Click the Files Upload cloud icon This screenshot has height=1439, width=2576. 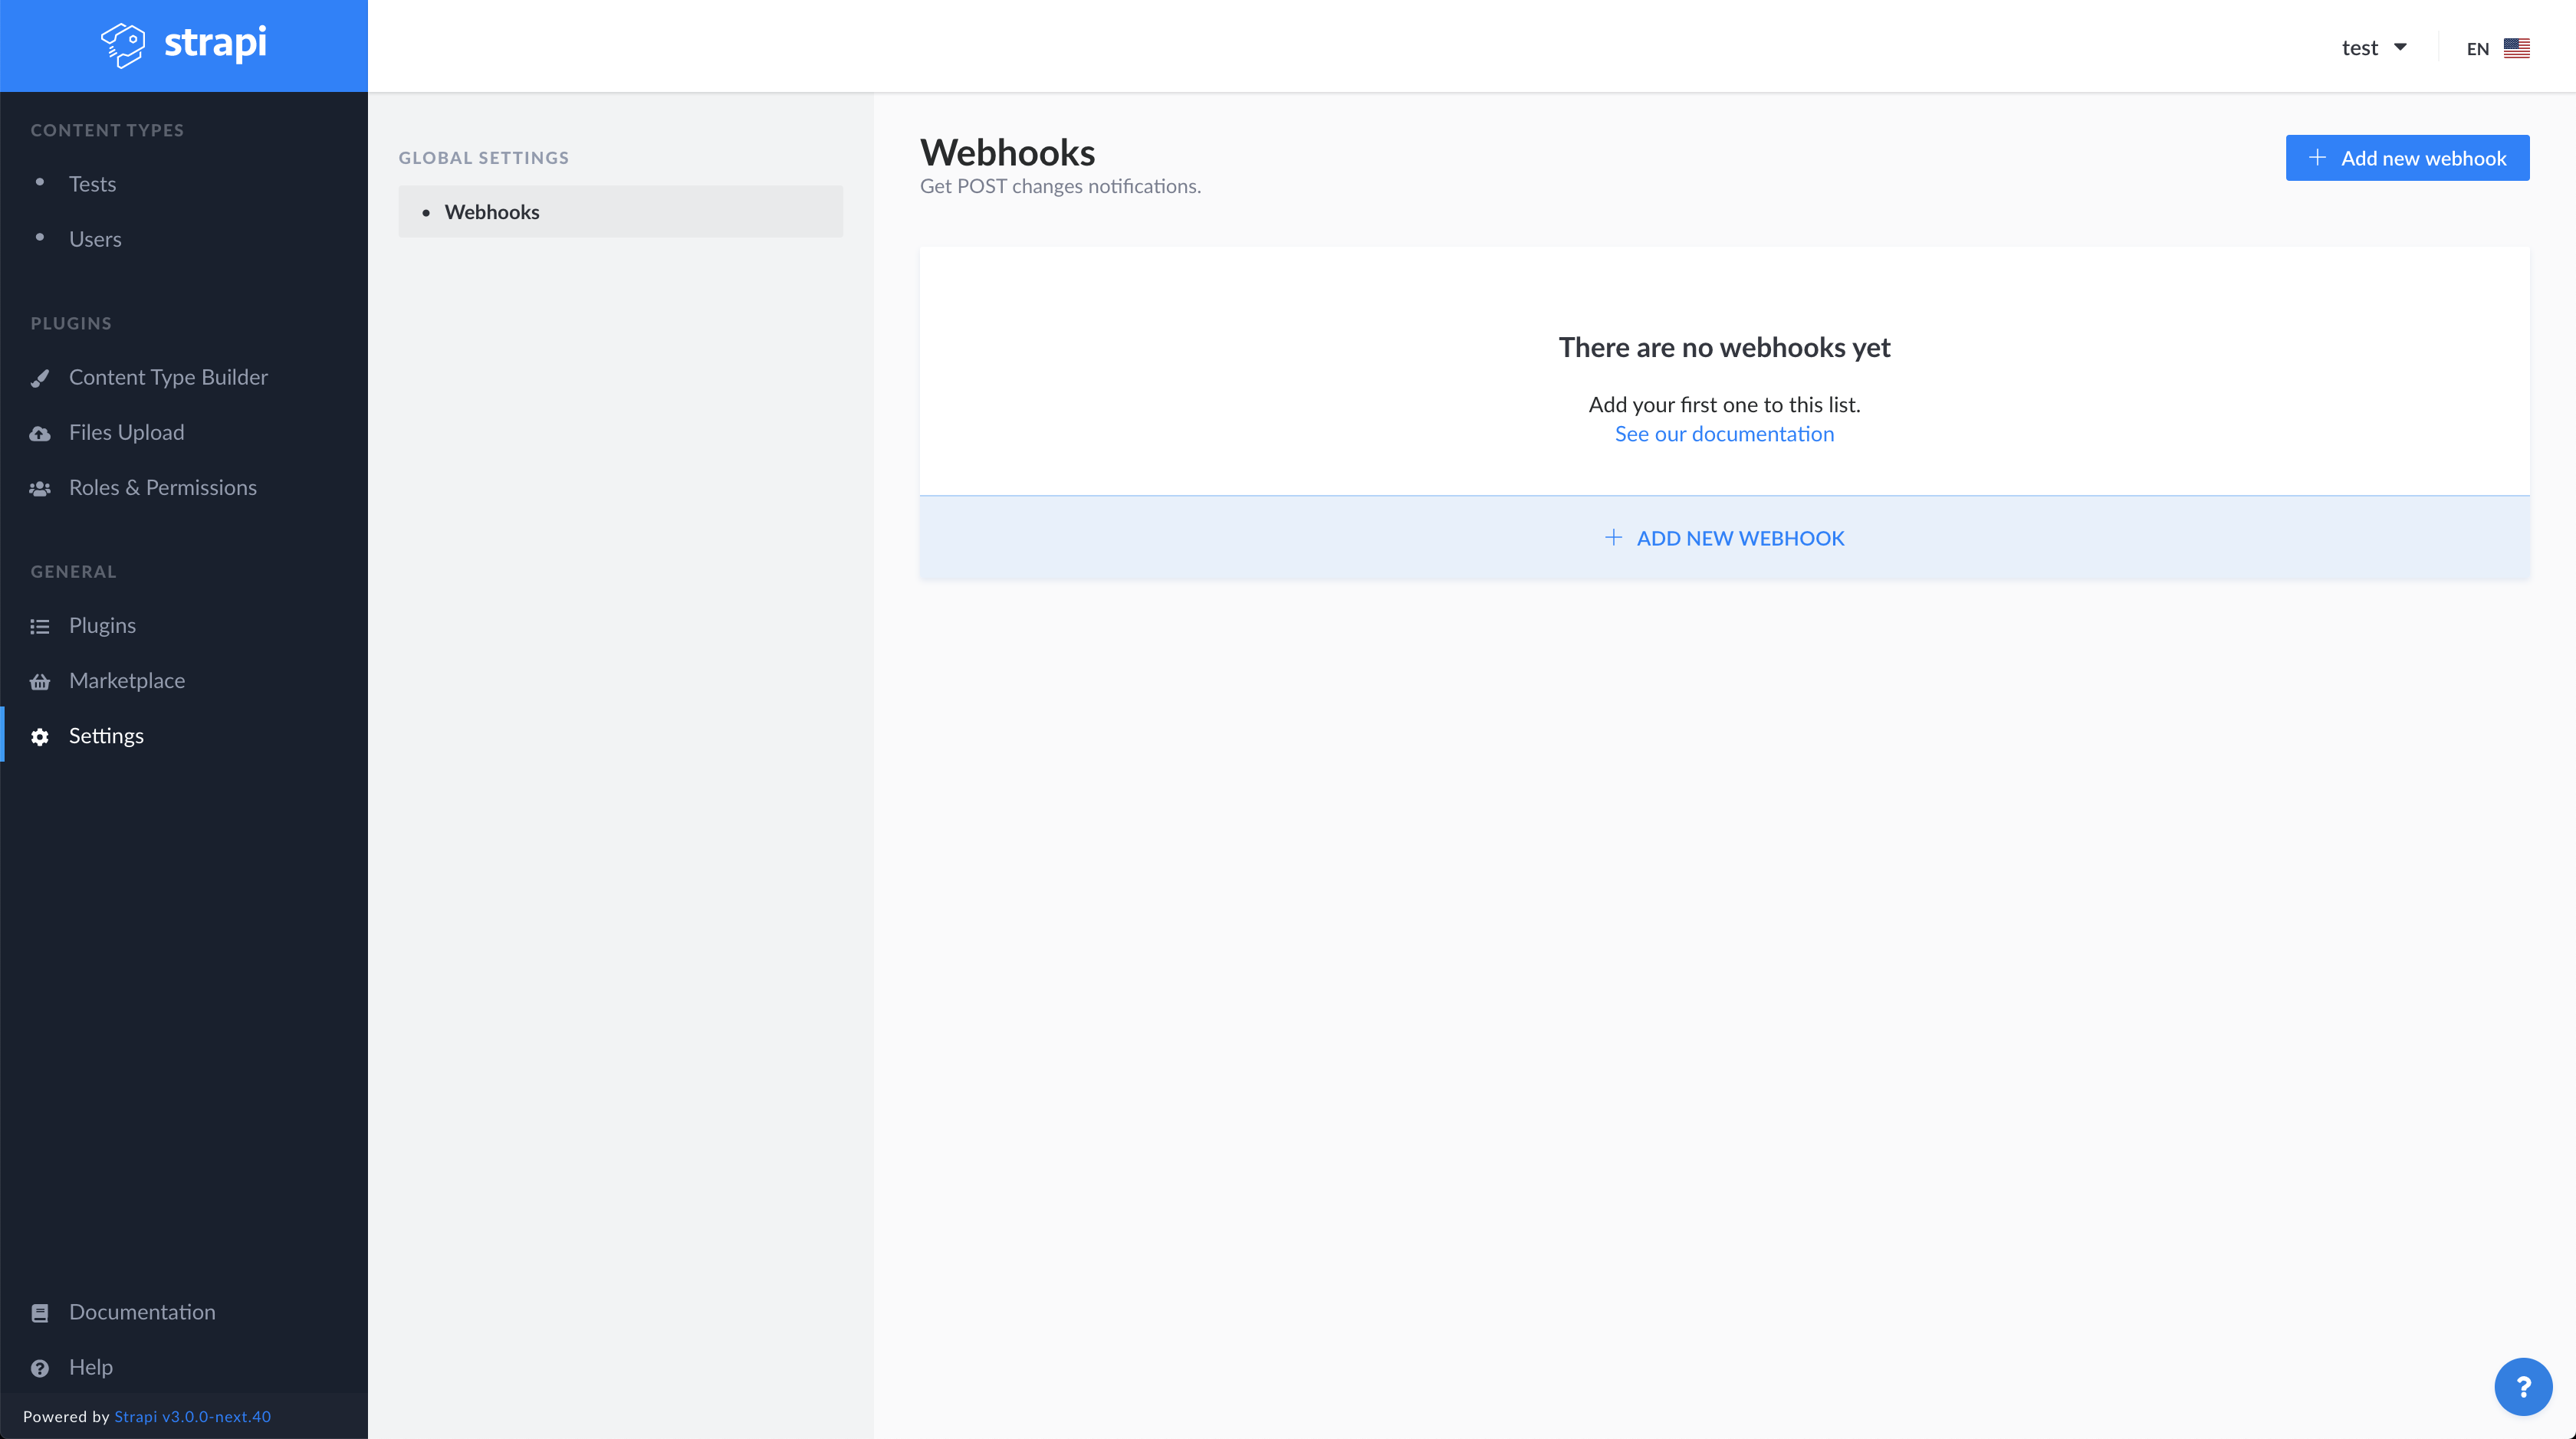click(40, 434)
